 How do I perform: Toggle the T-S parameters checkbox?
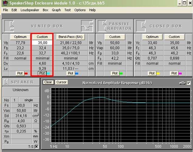[36, 147]
